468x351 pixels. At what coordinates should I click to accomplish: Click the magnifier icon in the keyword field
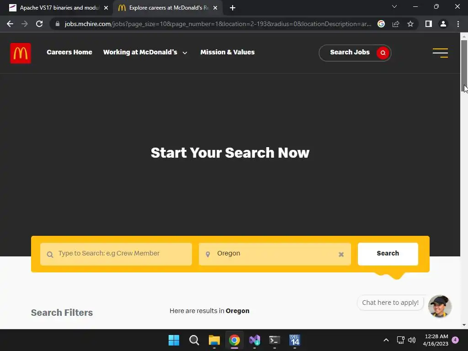pyautogui.click(x=50, y=255)
